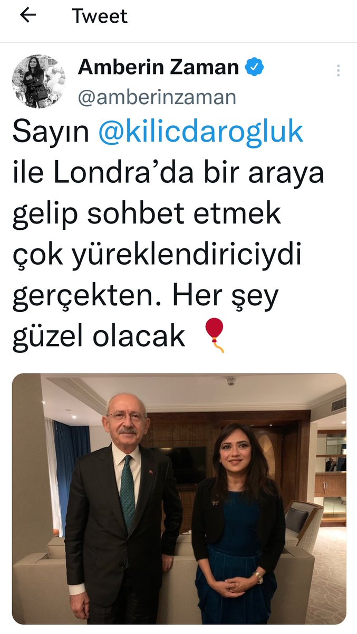Viewport: 357px width, 634px height.
Task: Tap the blue verified badge
Action: tap(256, 68)
